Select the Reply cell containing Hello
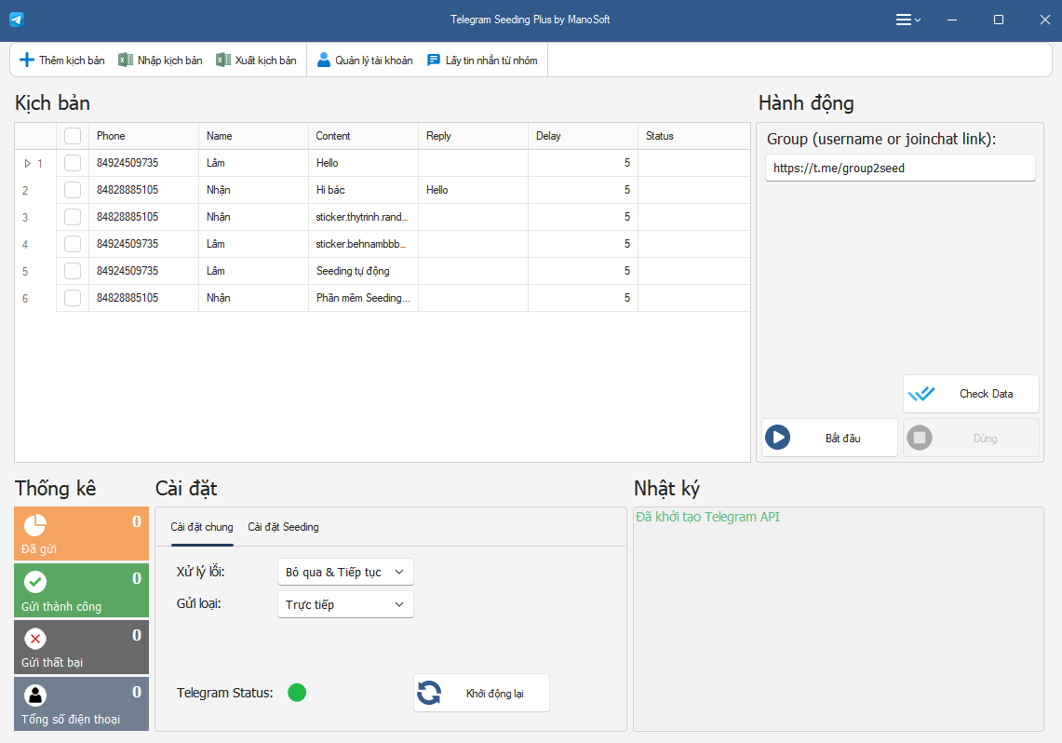 pyautogui.click(x=473, y=190)
